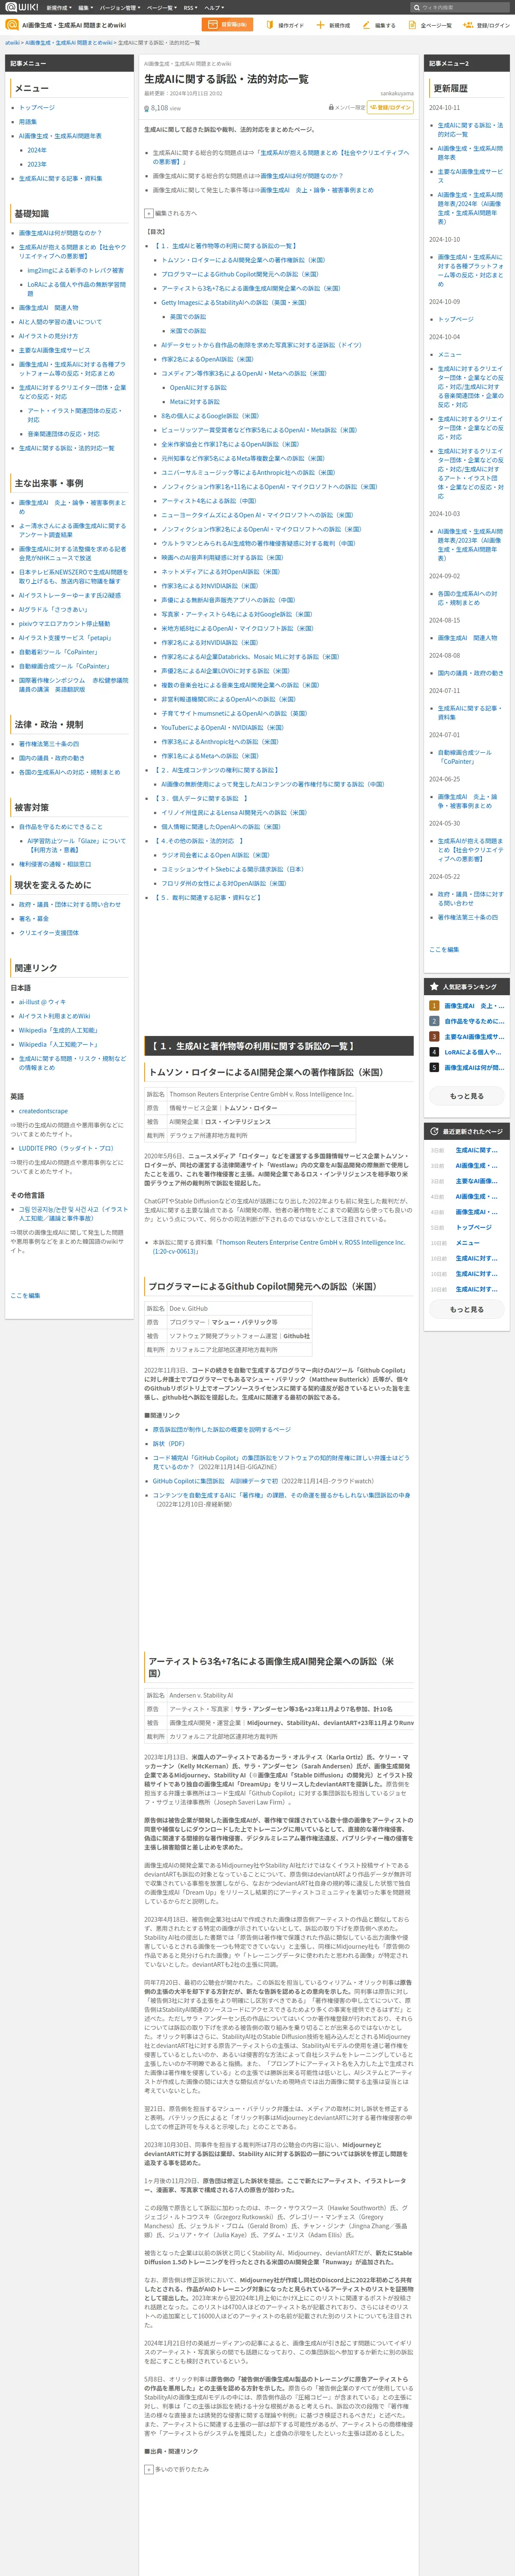Click the 登録/ログイン button under the page title
The width and height of the screenshot is (515, 2576).
[x=390, y=107]
